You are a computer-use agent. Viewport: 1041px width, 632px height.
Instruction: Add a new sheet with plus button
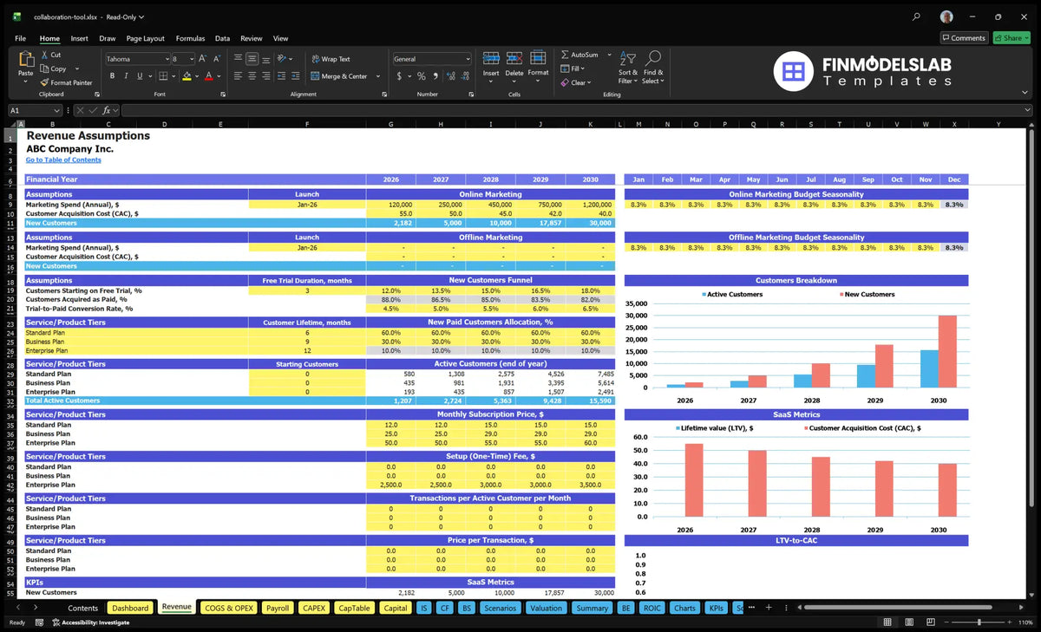pos(768,608)
